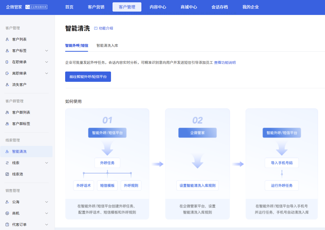Screen dimensions: 325x230
Task: Open the 客户营销 top menu
Action: 96,7
